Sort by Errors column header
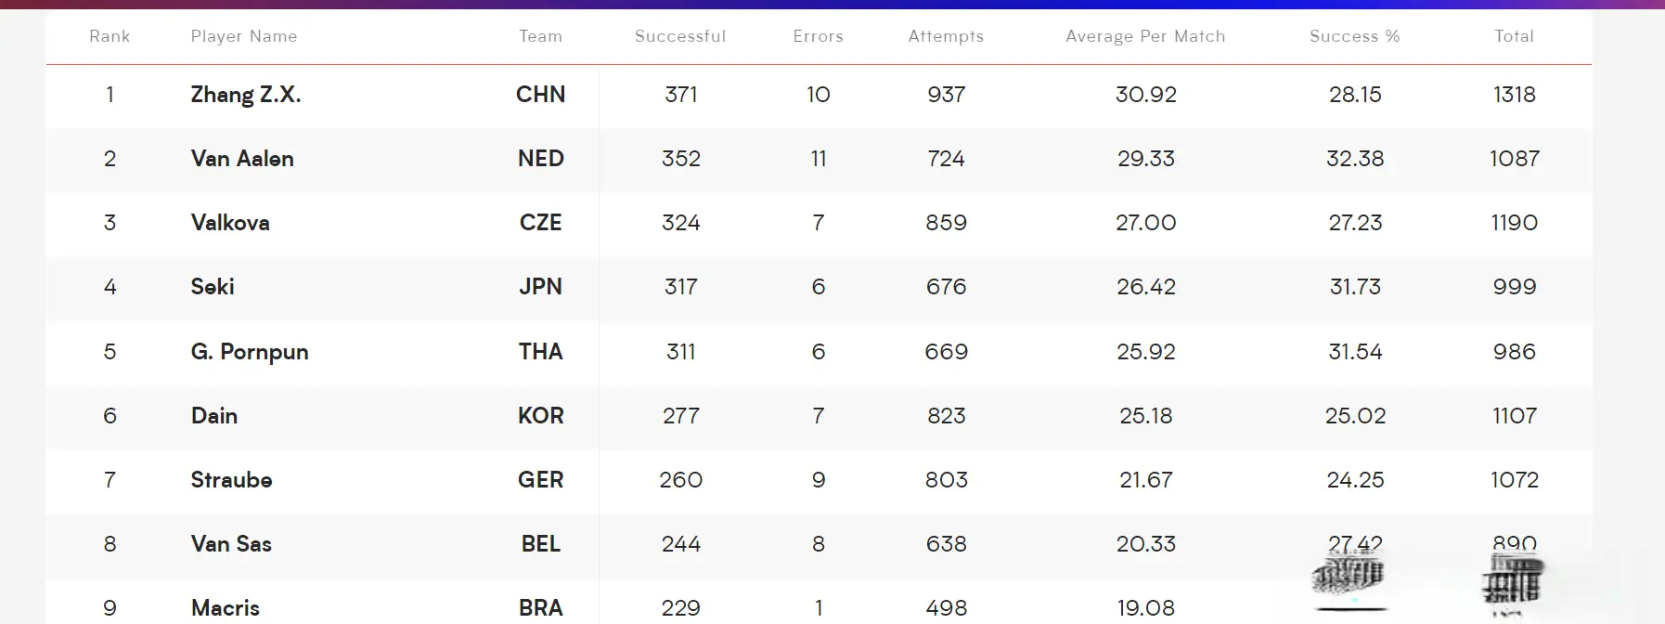 pos(818,36)
